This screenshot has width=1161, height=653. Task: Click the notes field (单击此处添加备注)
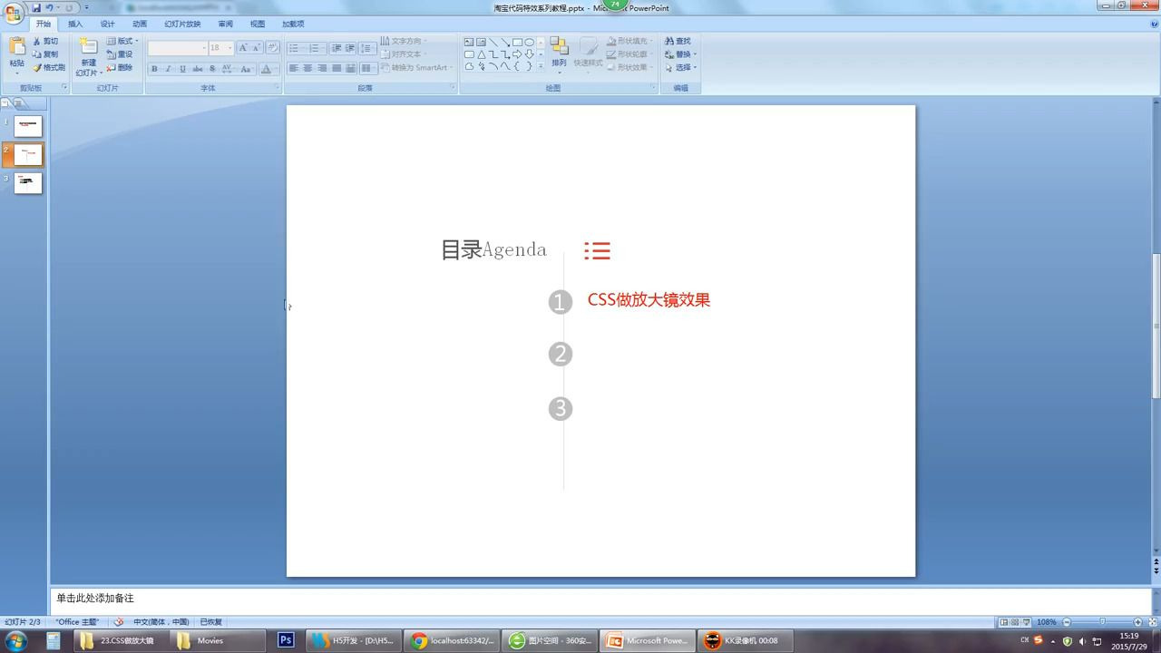pyautogui.click(x=600, y=599)
